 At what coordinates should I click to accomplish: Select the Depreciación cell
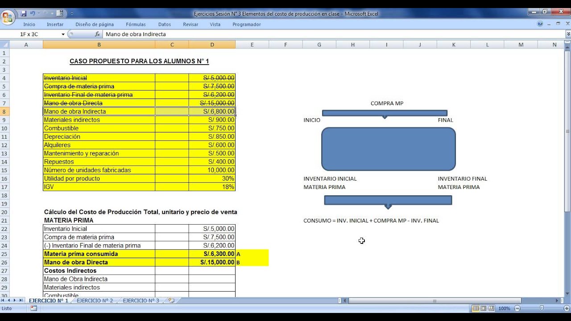[99, 136]
